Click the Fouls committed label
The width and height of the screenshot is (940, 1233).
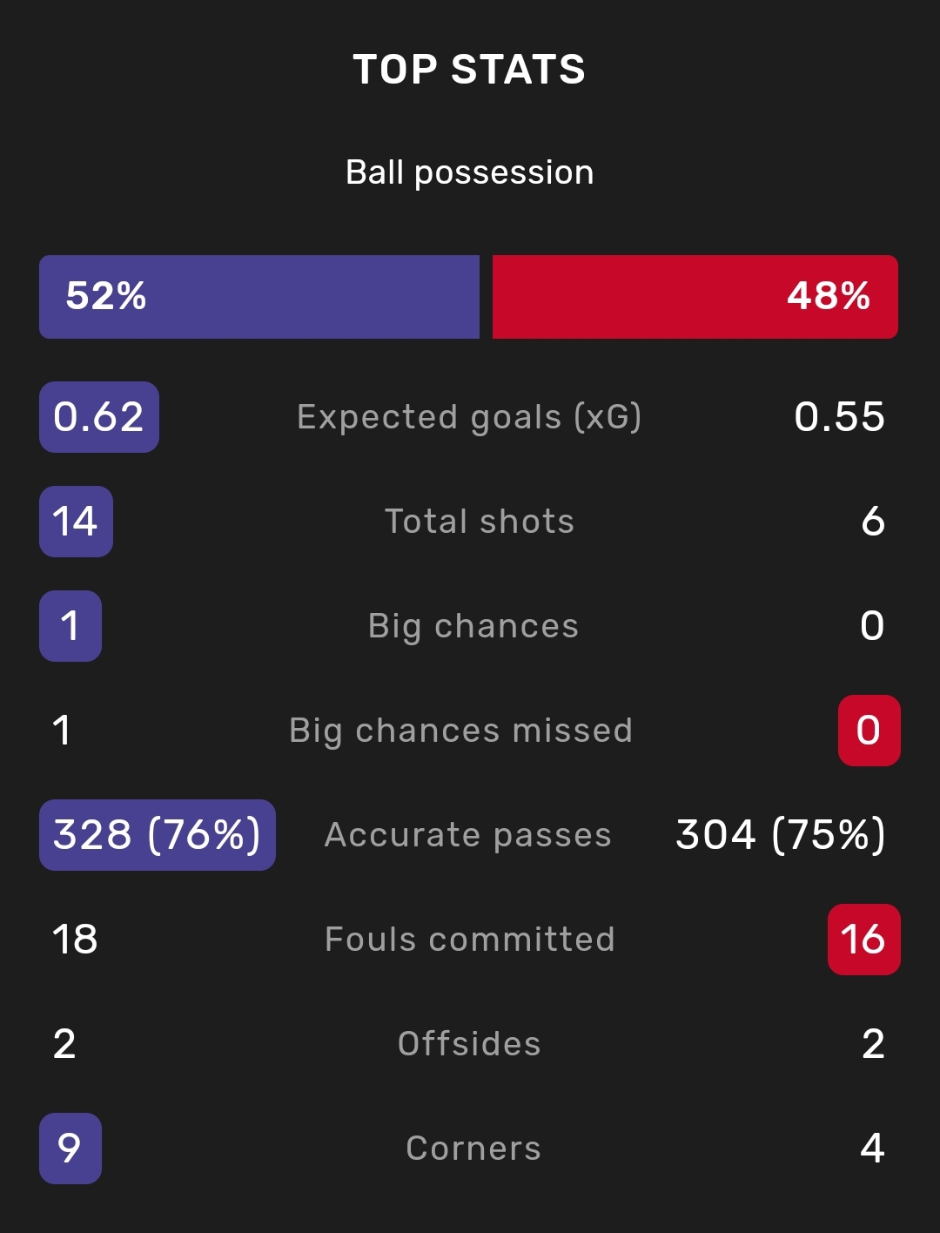(x=469, y=940)
